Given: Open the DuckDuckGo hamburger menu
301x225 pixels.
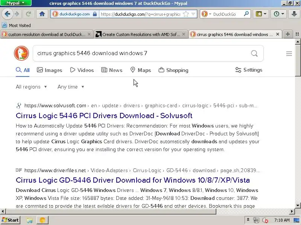Looking at the screenshot, I should pos(289,53).
